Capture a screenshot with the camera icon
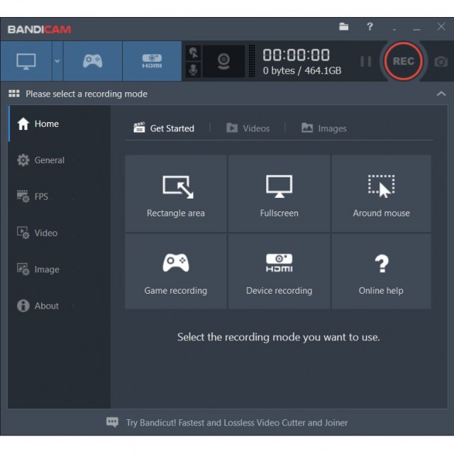Screen dimensions: 454x454 point(441,62)
